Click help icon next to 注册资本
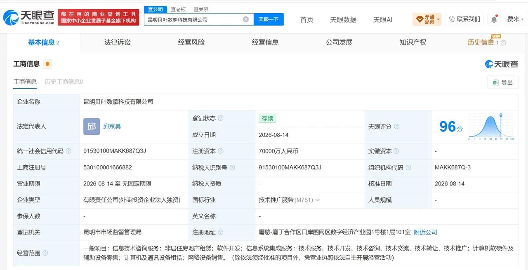The height and width of the screenshot is (270, 528). tap(221, 151)
